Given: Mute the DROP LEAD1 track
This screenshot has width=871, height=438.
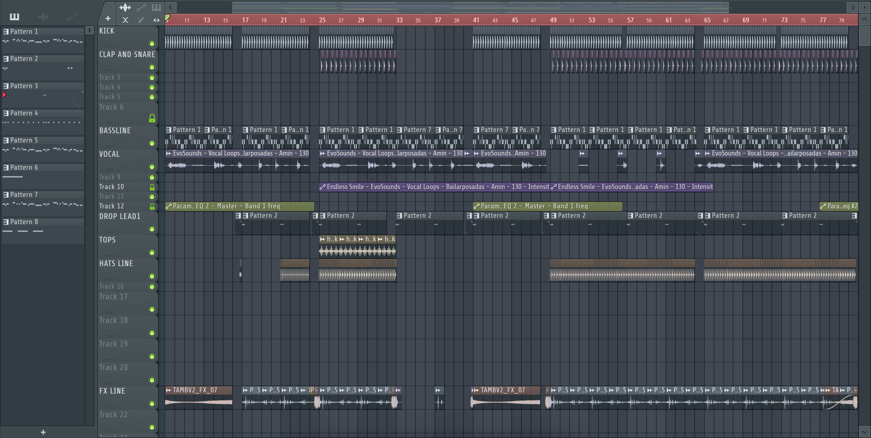Looking at the screenshot, I should pos(152,229).
